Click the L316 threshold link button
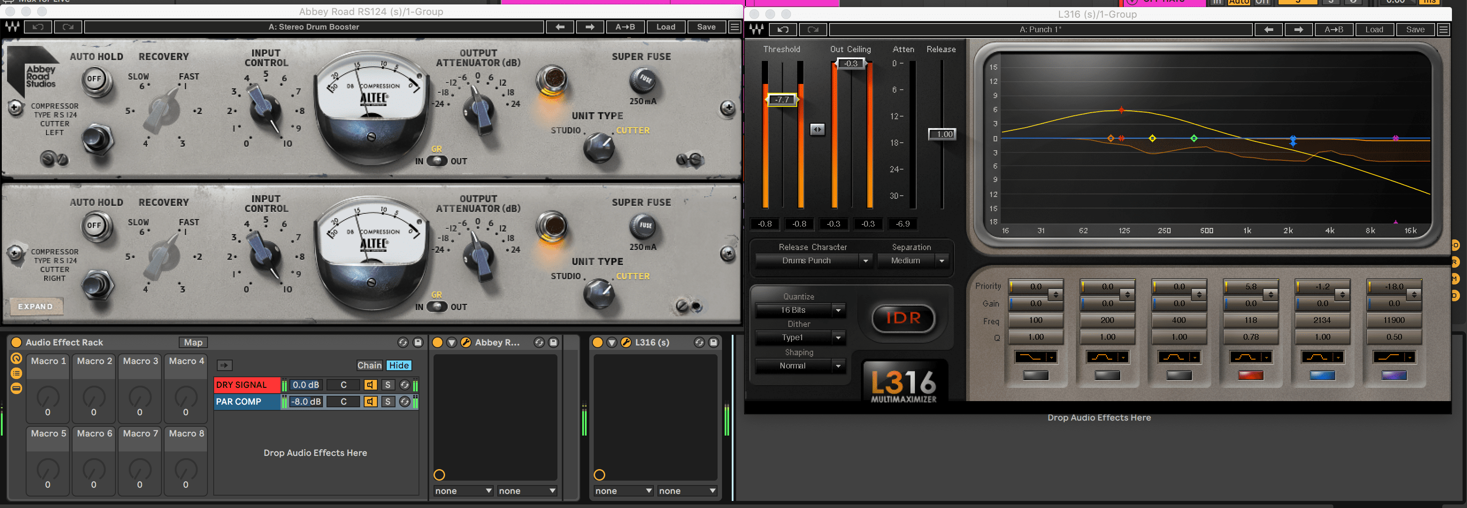 [817, 130]
